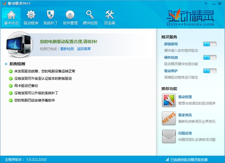Close the 驱动精灵 window
Image resolution: width=225 pixels, height=163 pixels.
(x=220, y=4)
